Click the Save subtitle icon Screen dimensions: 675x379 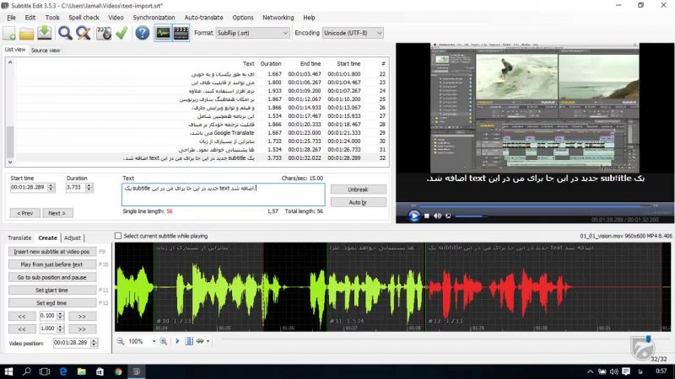coord(45,33)
